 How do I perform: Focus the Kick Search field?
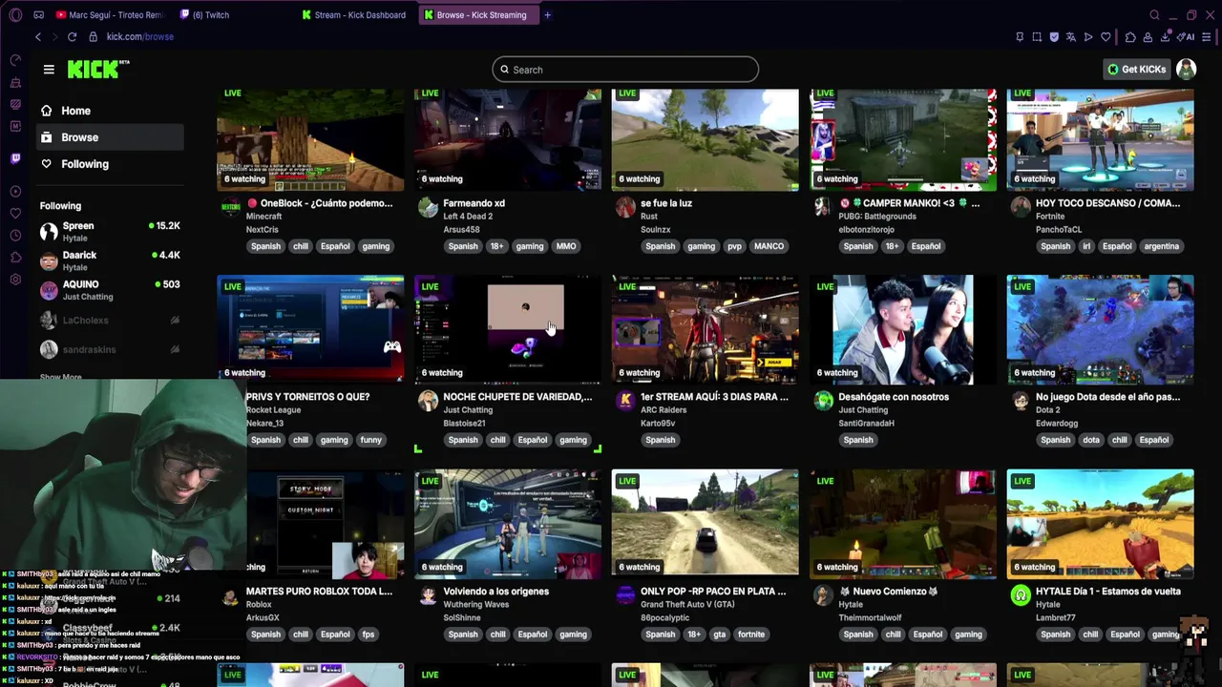click(625, 70)
